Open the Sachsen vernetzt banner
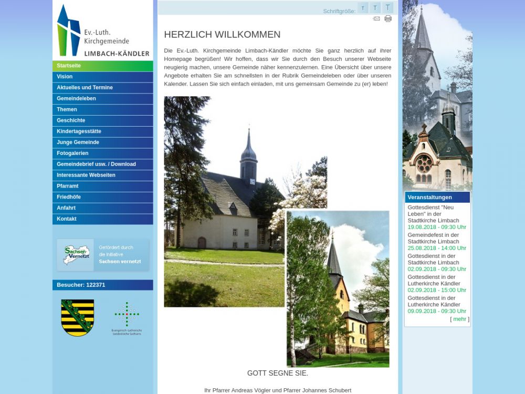 [x=103, y=255]
